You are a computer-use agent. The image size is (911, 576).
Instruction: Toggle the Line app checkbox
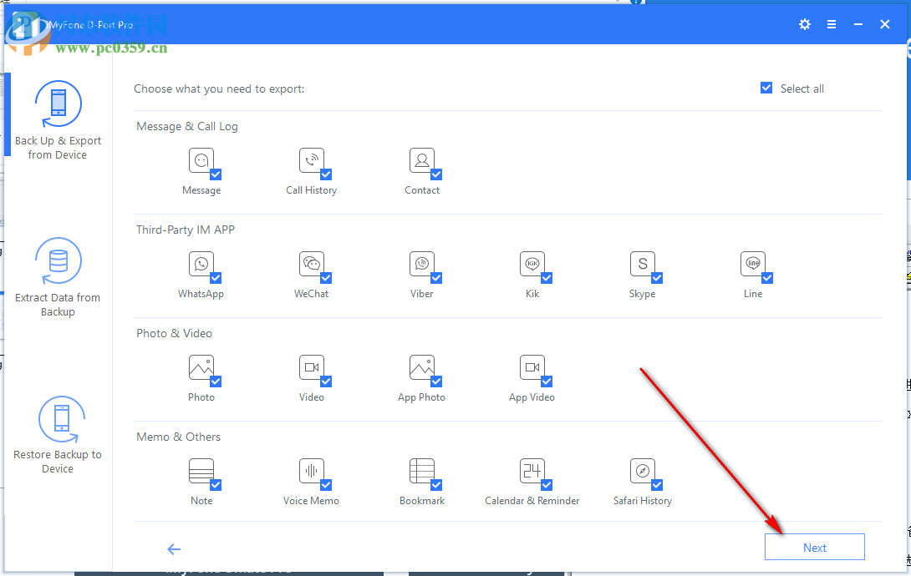coord(767,278)
